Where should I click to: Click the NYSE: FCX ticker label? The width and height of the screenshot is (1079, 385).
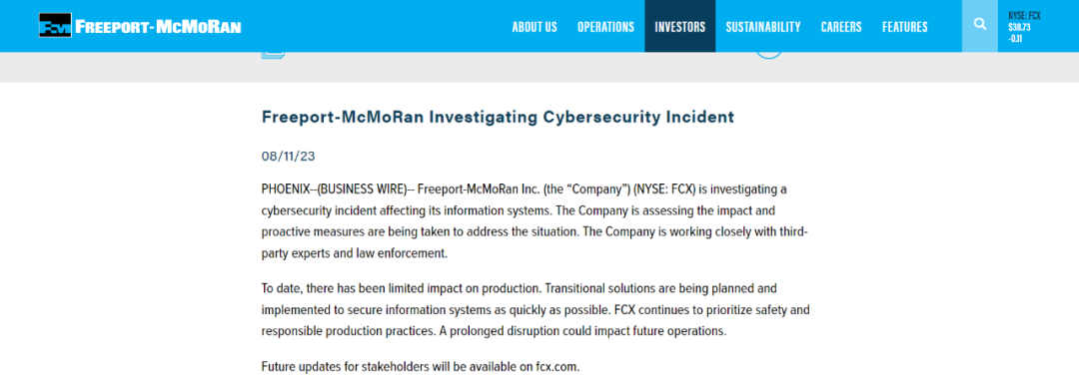coord(1024,15)
